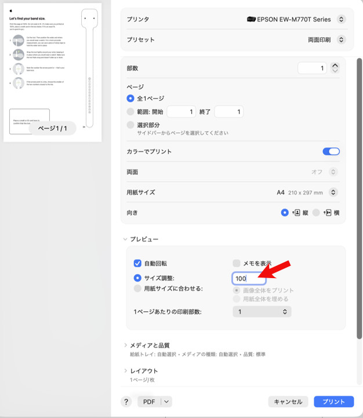Uncheck the 自動回転 checkbox

point(137,264)
